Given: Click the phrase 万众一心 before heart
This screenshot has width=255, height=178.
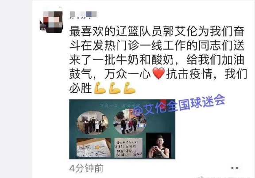Looking at the screenshot, I should (x=127, y=74).
